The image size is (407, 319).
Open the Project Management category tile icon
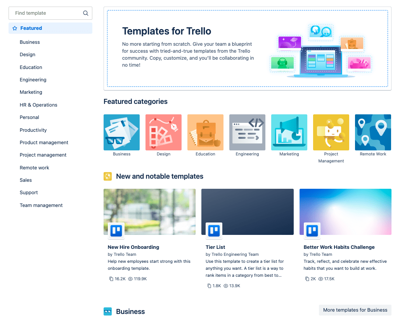point(331,132)
